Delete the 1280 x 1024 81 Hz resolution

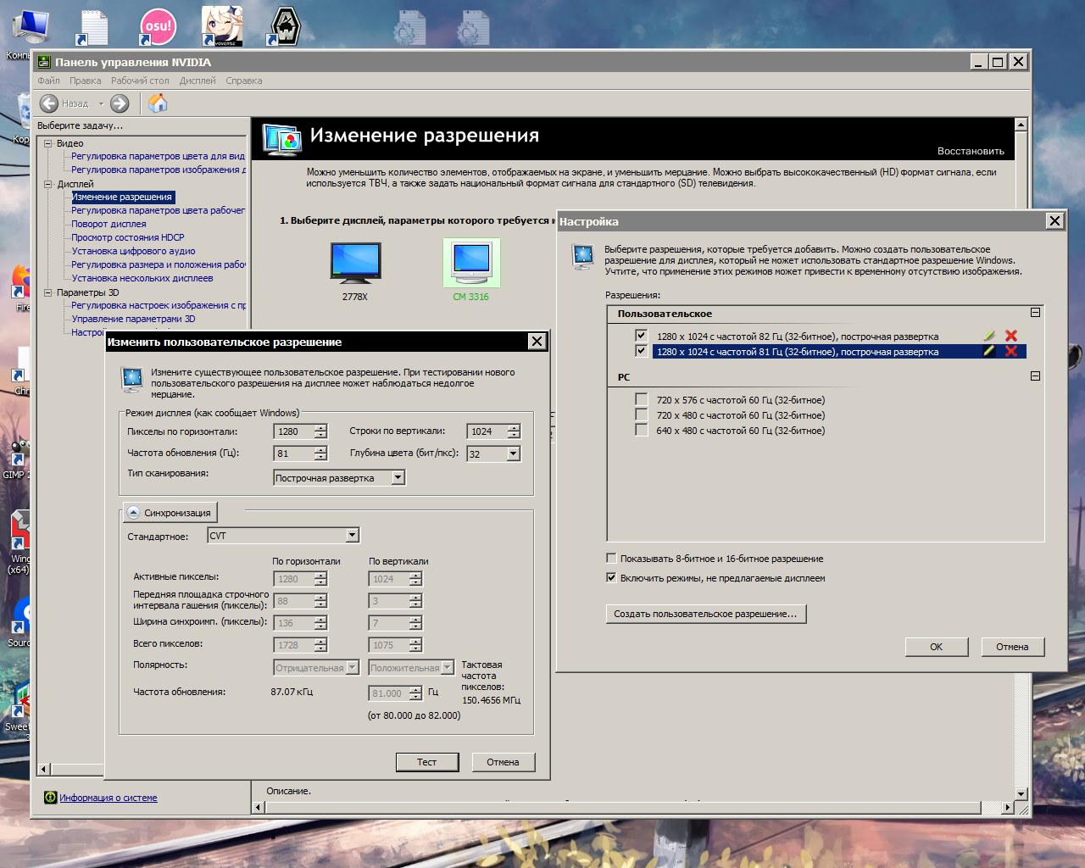1010,352
